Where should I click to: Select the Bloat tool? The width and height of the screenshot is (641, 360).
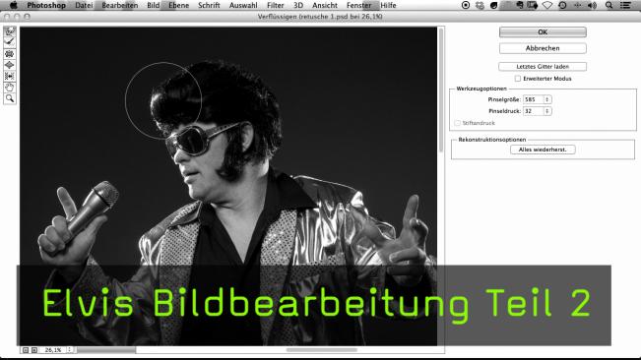10,65
